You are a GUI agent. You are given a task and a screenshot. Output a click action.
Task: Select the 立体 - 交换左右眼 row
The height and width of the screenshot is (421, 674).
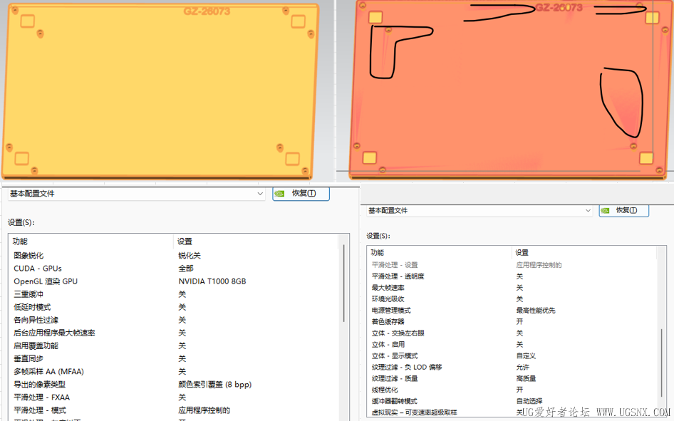coord(512,333)
